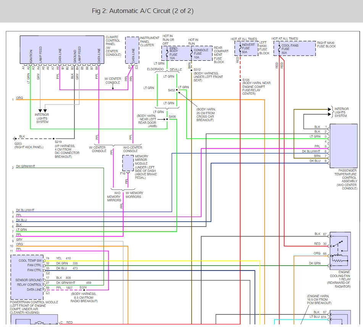Viewport: 363px width, 327px height.
Task: Select PASSENGER TEMPERATURE CONTROL ASSEMBLY label
Action: click(x=346, y=180)
